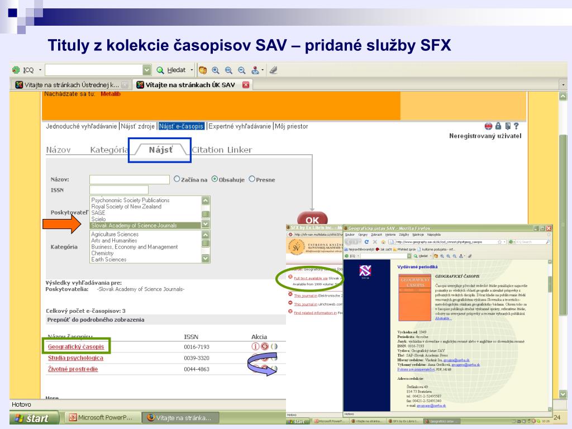
Task: Click in the ICQ toolbar search field
Action: 93,70
